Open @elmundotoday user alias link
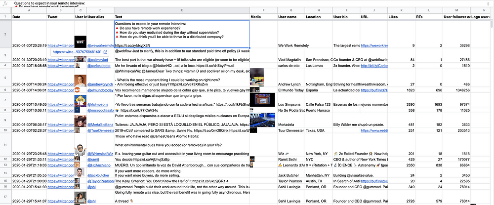Screen dimensions: 494x205 pyautogui.click(x=100, y=90)
